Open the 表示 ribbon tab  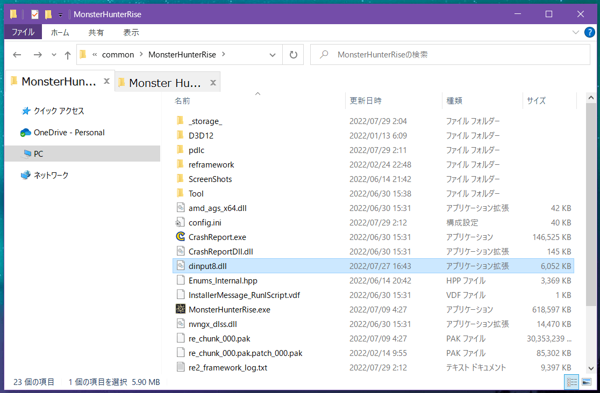coord(131,33)
